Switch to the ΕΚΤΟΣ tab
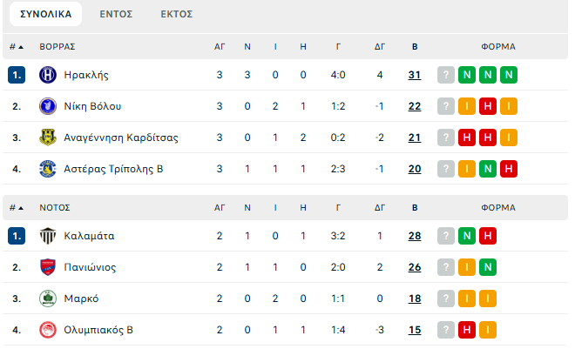The height and width of the screenshot is (349, 575). [x=177, y=14]
